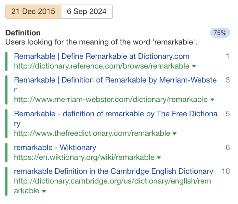Click the en.wiktionary.org green URL
Viewport: 238px width, 204px height.
tap(84, 158)
